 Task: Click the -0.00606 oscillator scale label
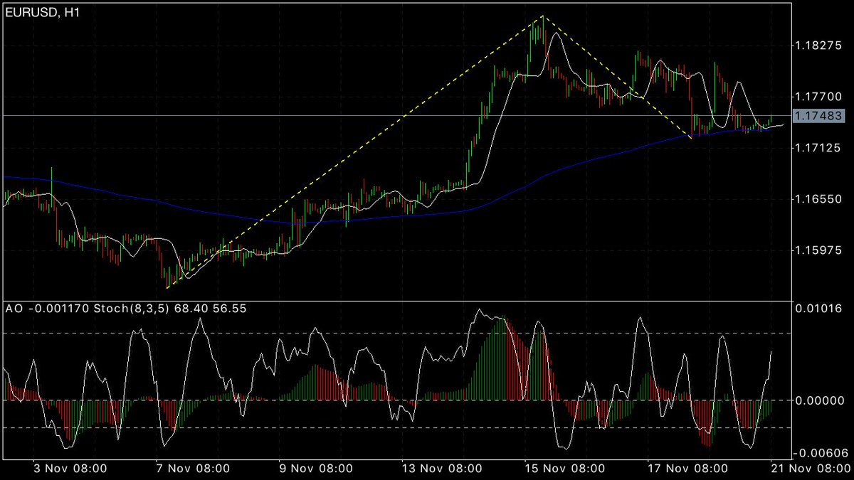click(819, 453)
